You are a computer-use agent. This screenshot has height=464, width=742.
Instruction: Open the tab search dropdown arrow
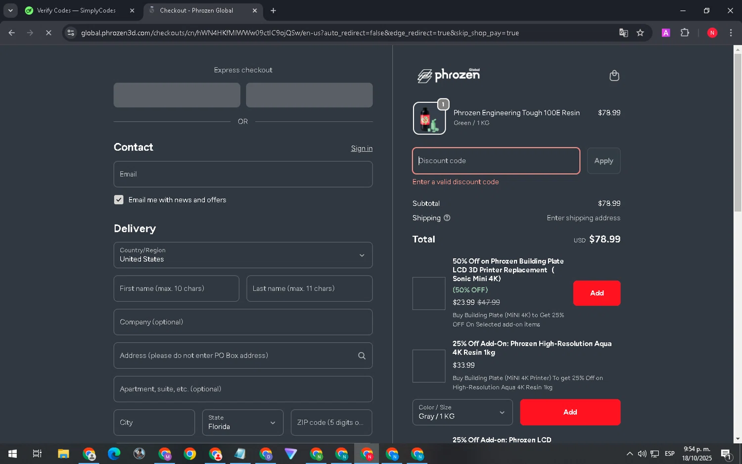(x=10, y=10)
